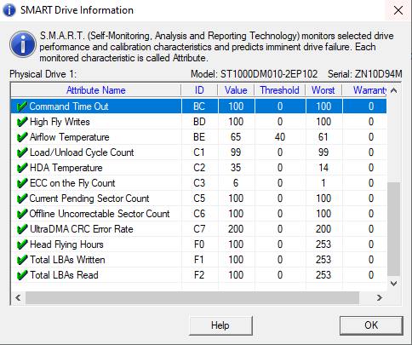Click the green checkmark next to HDA Temperature
Viewport: 412px width, 345px height.
pyautogui.click(x=22, y=168)
